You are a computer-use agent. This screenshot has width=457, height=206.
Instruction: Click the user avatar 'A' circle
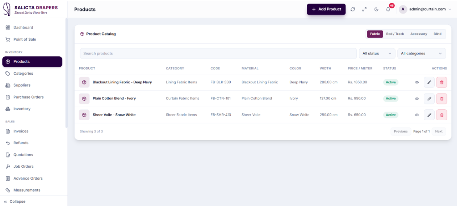point(403,9)
